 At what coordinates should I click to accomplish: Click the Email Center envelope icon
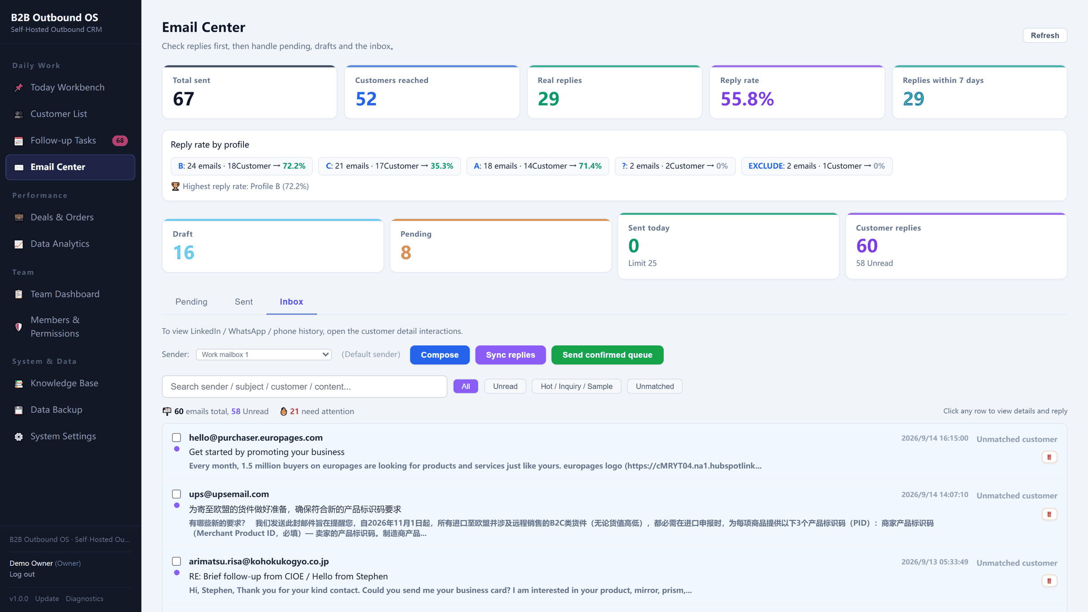coord(19,167)
